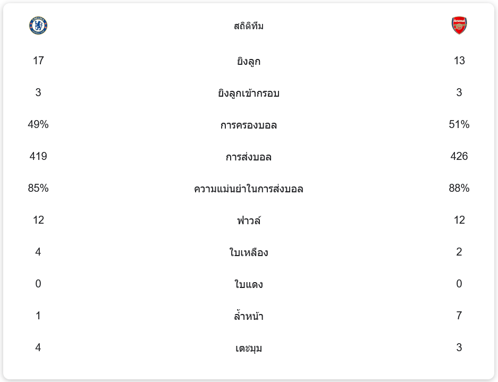This screenshot has height=382, width=498.
Task: Click the Arsenal club crest
Action: (459, 26)
